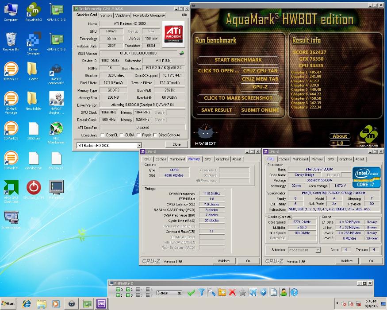Image resolution: width=387 pixels, height=310 pixels.
Task: Click the BIOS Version field in GPU-Z
Action: [x=138, y=53]
